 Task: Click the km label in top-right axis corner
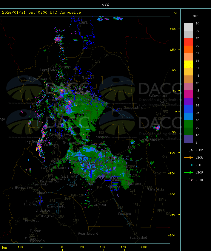pos(176,13)
